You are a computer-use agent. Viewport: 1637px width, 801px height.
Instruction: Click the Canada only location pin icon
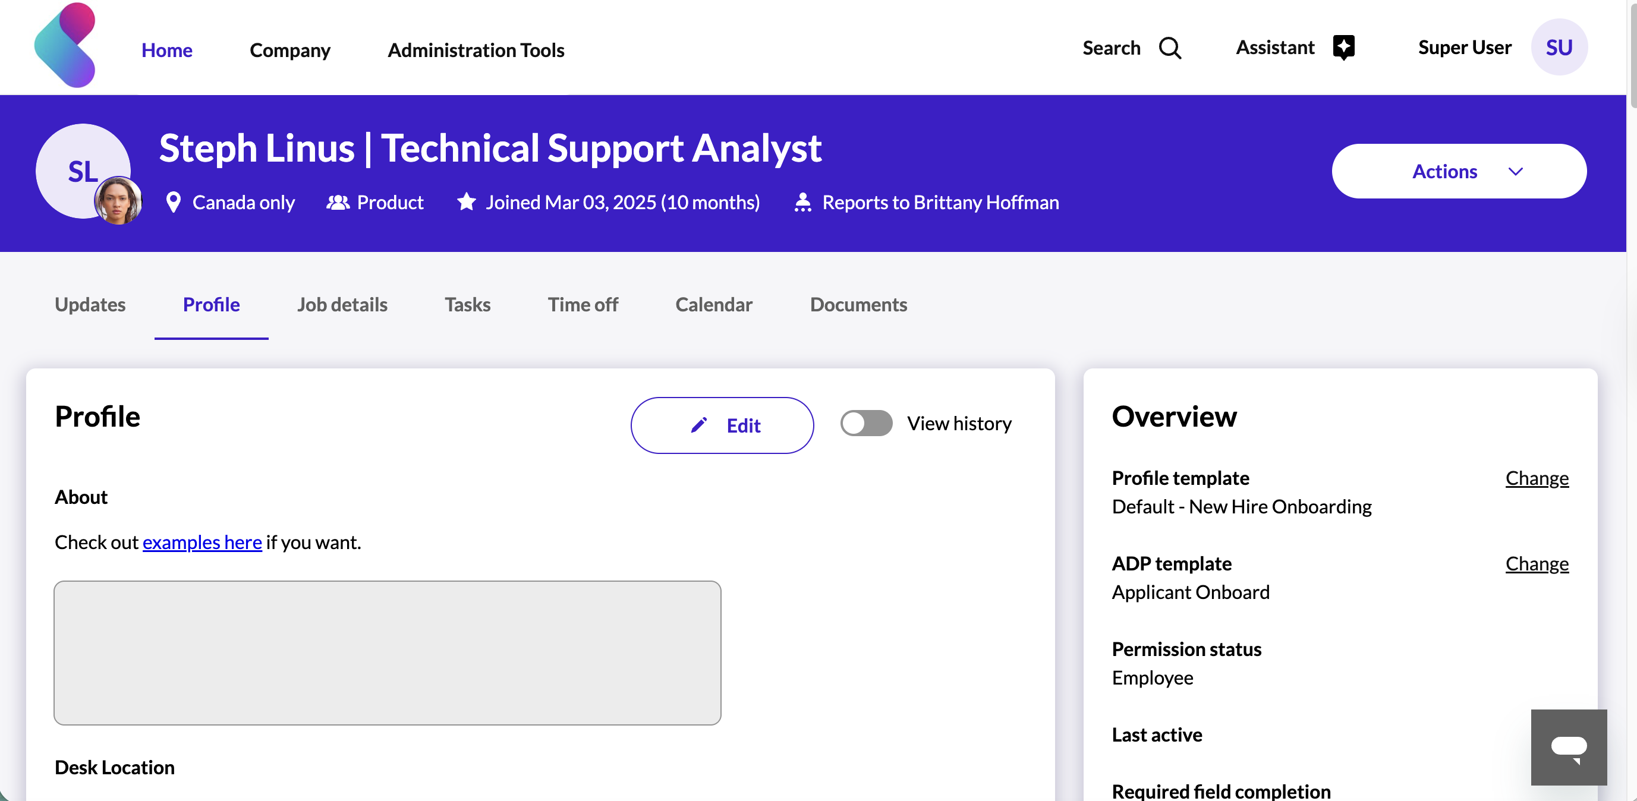(x=173, y=203)
